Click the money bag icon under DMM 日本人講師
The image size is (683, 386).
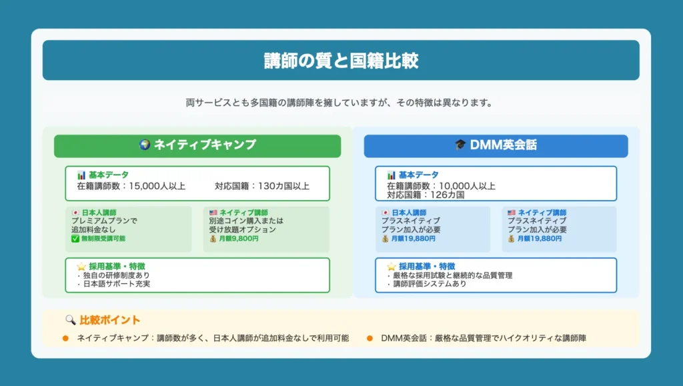click(x=385, y=239)
